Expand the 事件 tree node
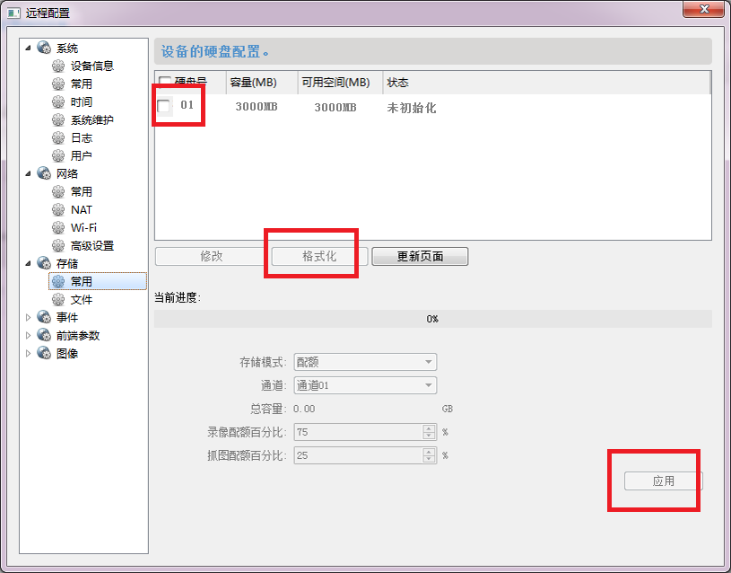Viewport: 731px width, 573px height. (x=28, y=317)
